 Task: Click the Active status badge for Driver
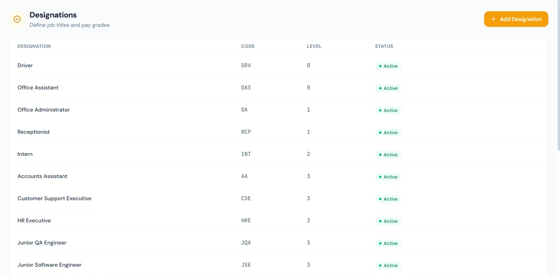388,66
